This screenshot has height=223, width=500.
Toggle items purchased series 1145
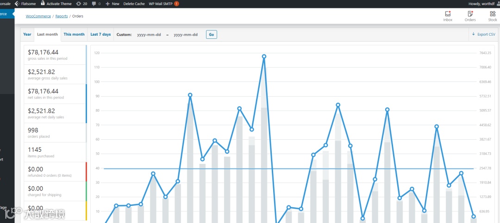coord(55,152)
